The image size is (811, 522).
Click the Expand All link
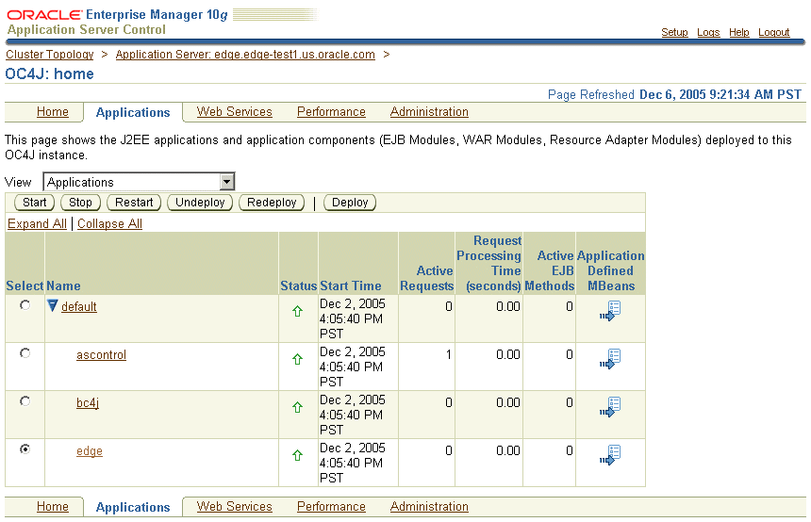click(37, 224)
